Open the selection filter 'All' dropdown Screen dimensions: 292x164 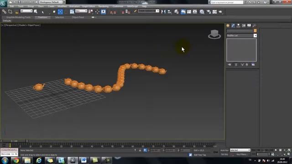pyautogui.click(x=26, y=11)
